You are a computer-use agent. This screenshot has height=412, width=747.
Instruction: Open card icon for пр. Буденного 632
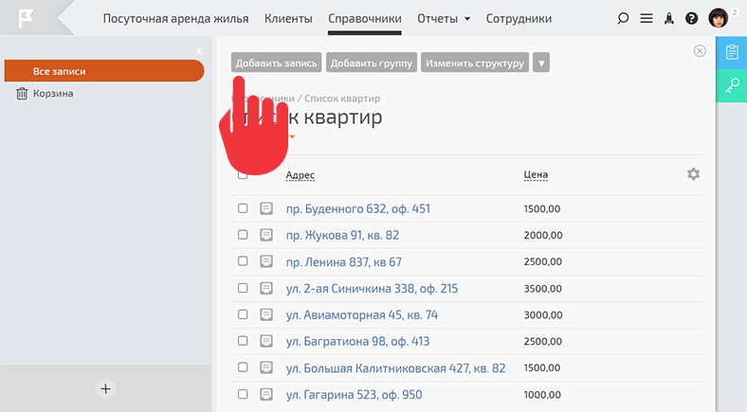tap(266, 208)
